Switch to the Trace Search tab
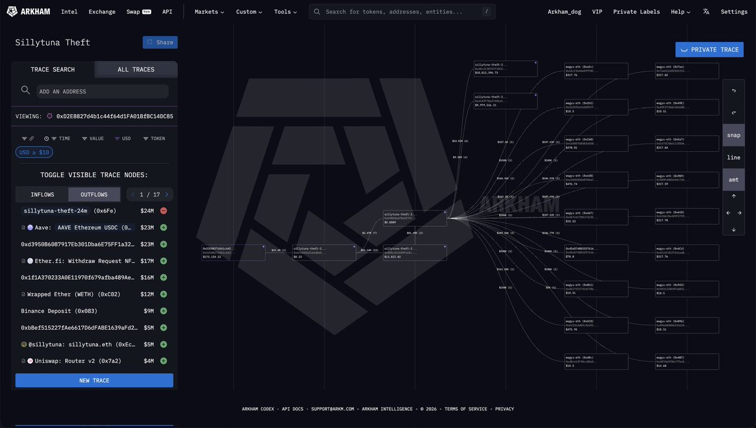 pyautogui.click(x=53, y=69)
